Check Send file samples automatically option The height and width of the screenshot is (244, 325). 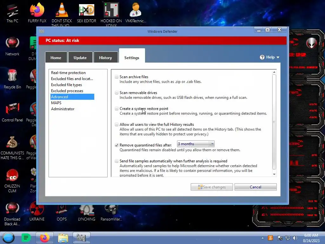[117, 161]
